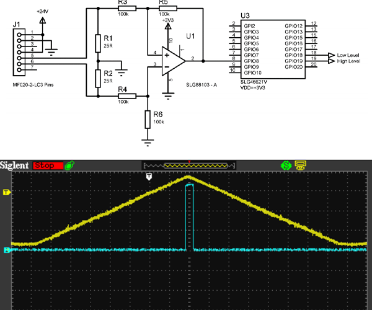Click the ground symbol next to J1
The height and width of the screenshot is (310, 372).
pos(51,52)
